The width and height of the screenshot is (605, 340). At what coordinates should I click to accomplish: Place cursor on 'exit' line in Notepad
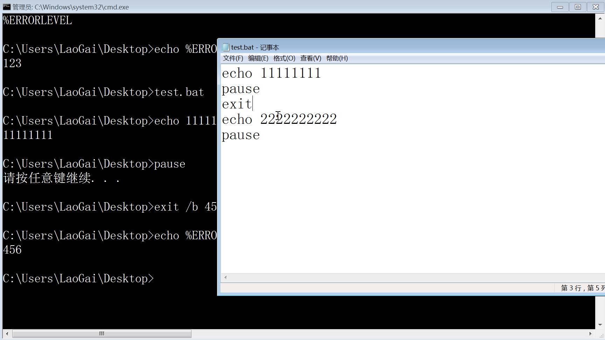[x=237, y=104]
